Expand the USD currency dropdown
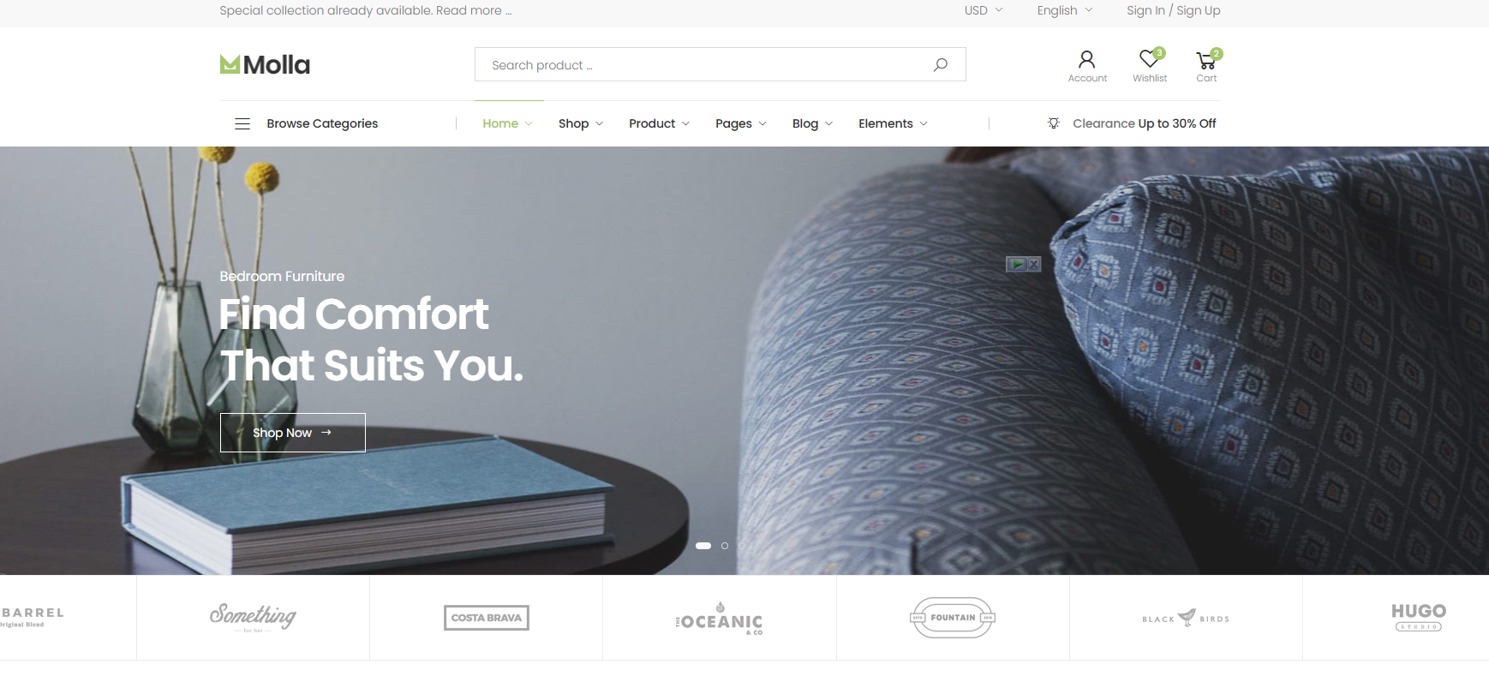This screenshot has width=1489, height=688. [984, 10]
